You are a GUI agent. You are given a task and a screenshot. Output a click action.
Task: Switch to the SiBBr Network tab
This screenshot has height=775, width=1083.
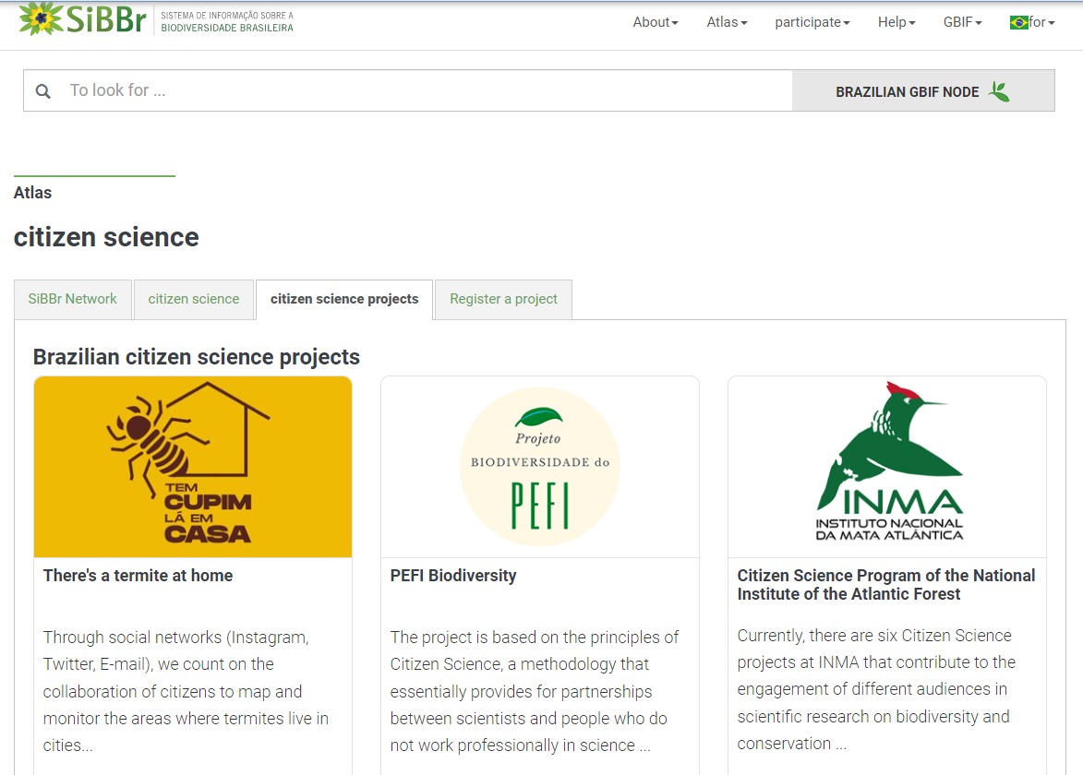73,299
